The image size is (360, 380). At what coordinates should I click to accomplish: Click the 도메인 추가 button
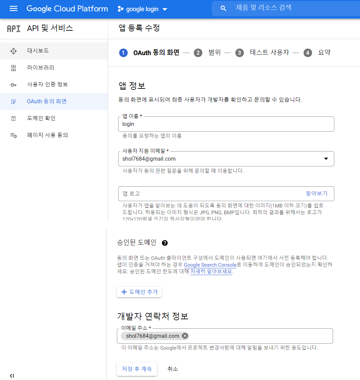[x=139, y=292]
